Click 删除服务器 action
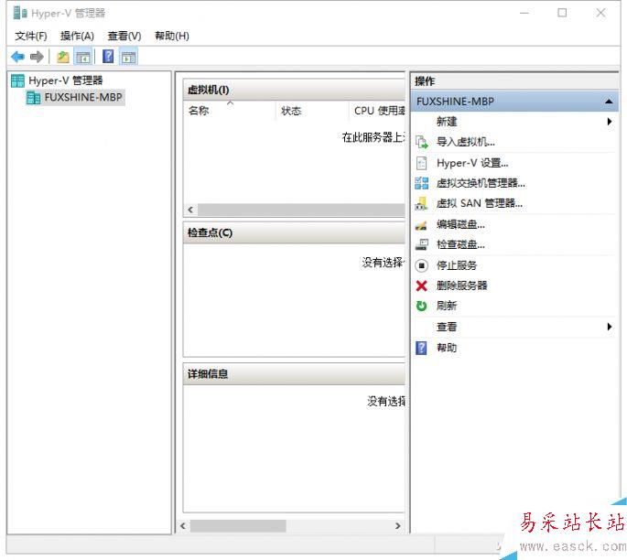Screen dimensions: 627x560 coord(462,285)
